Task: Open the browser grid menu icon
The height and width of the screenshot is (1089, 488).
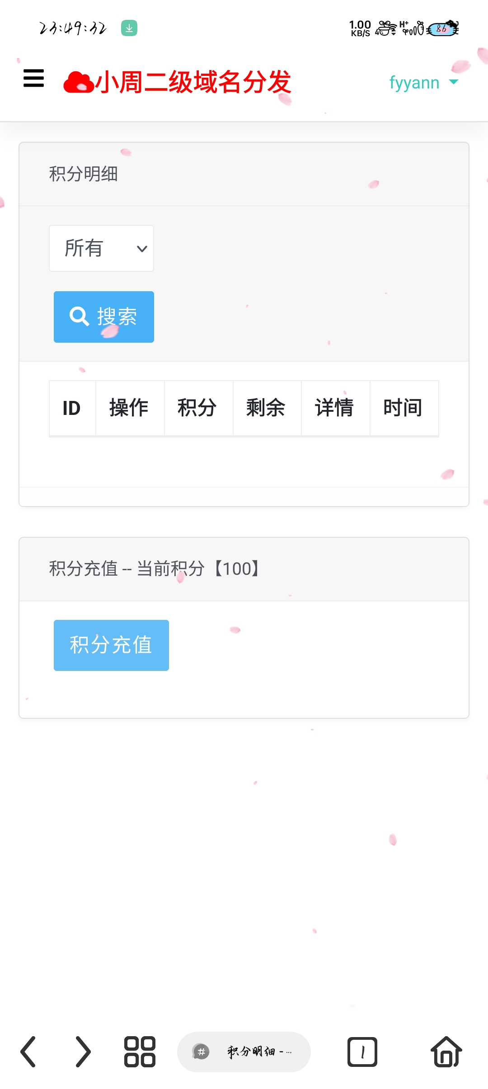Action: point(140,1052)
